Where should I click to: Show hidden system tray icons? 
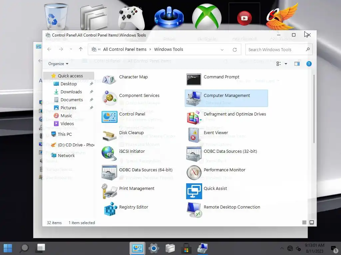click(x=282, y=248)
